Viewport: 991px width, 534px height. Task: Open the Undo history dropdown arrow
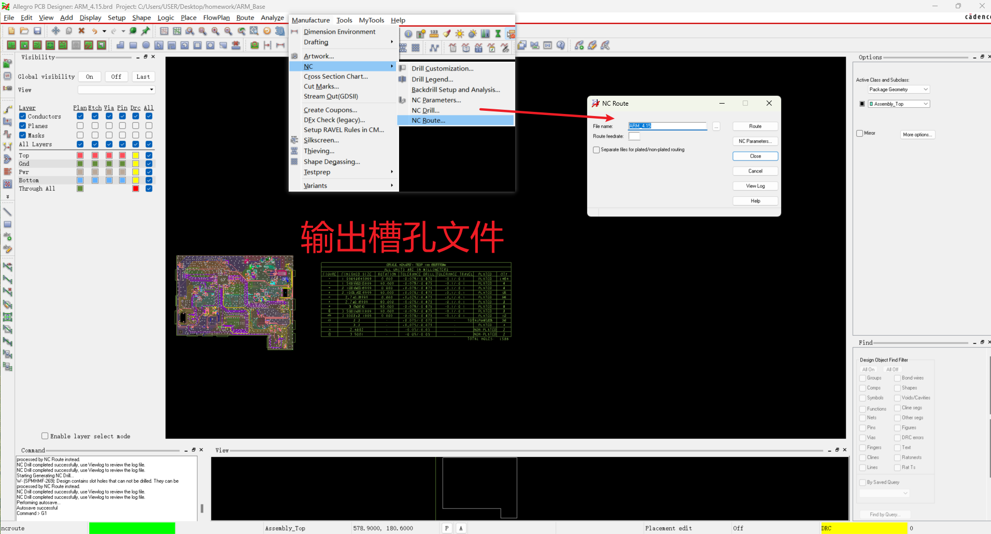(104, 31)
